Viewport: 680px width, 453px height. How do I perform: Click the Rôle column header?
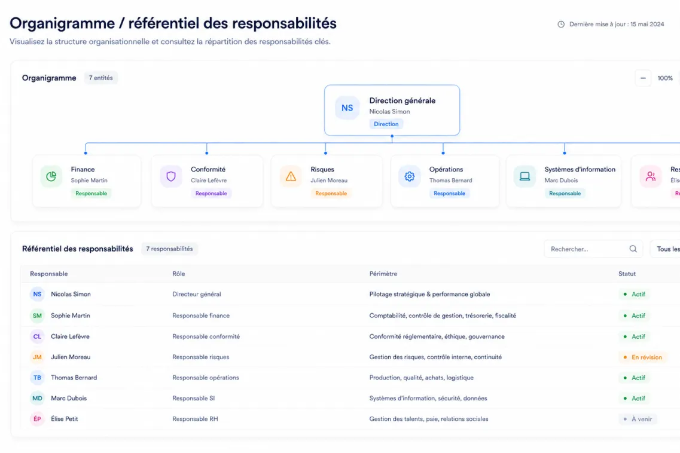pyautogui.click(x=179, y=274)
